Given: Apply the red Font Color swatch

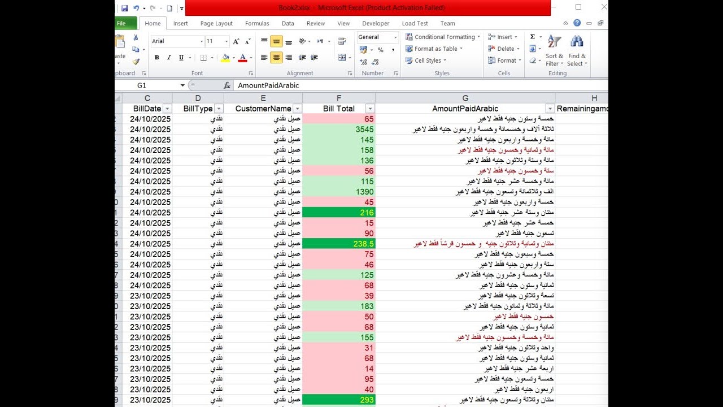Looking at the screenshot, I should coord(242,58).
